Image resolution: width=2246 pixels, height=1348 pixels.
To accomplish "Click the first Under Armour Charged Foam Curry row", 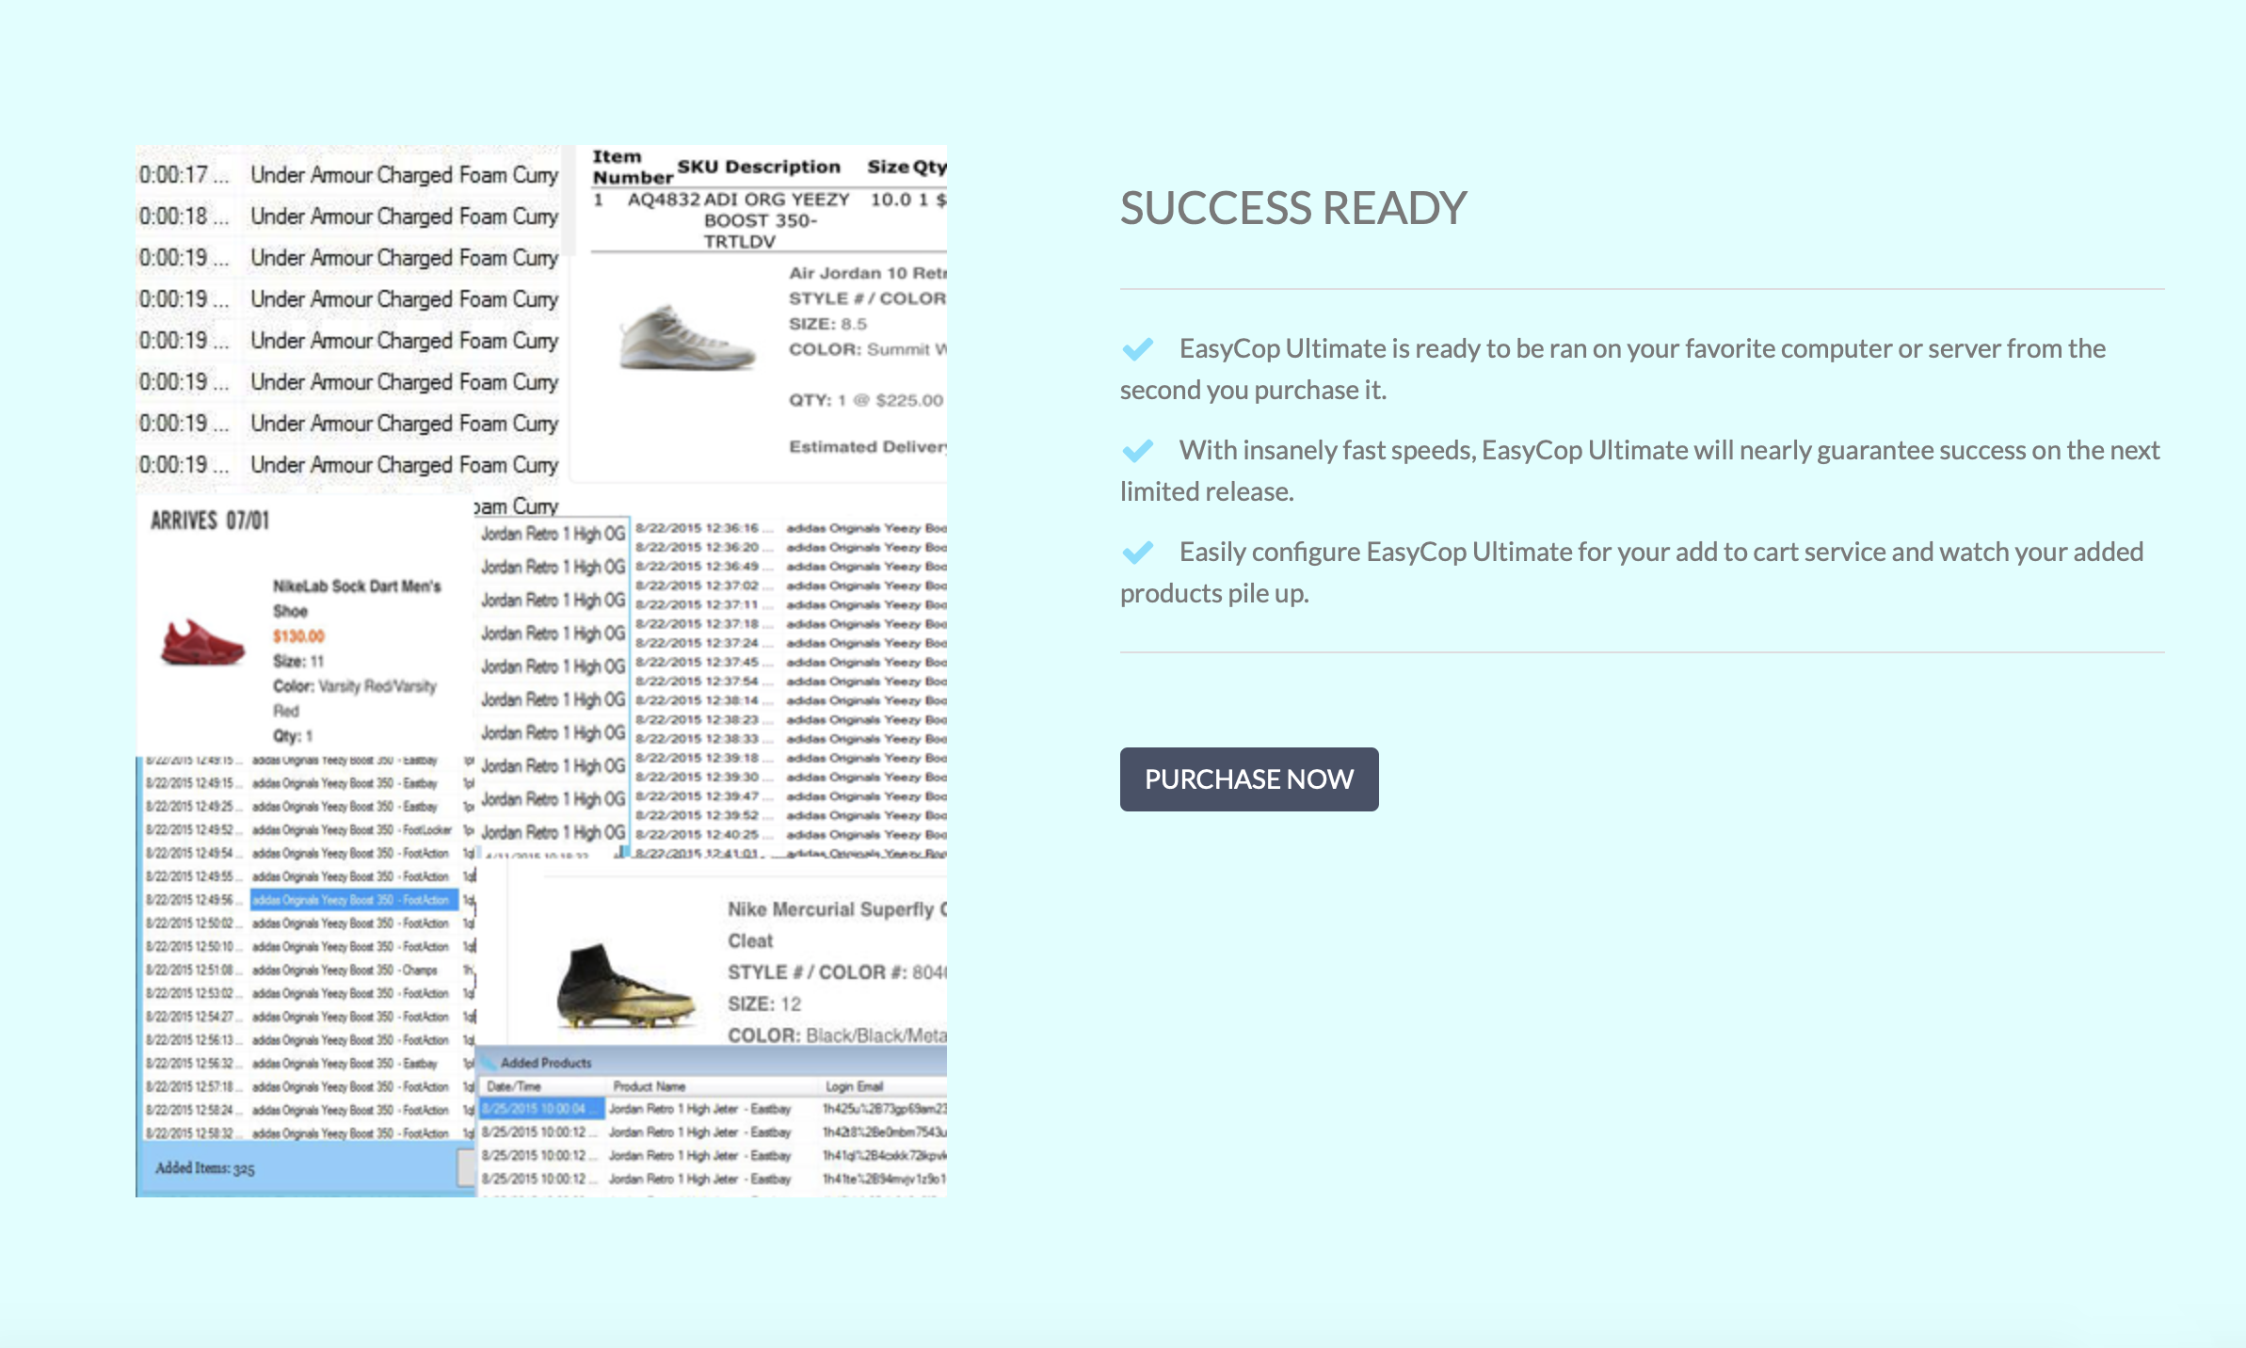I will (x=403, y=175).
